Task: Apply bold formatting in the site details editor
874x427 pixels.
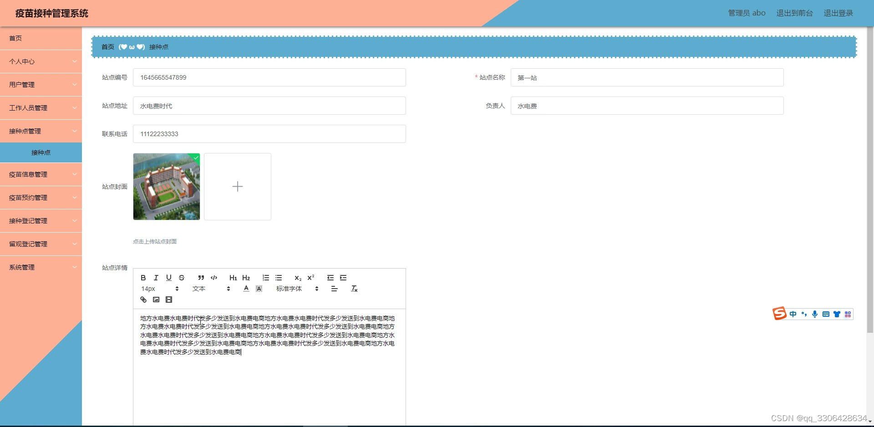Action: pyautogui.click(x=143, y=278)
